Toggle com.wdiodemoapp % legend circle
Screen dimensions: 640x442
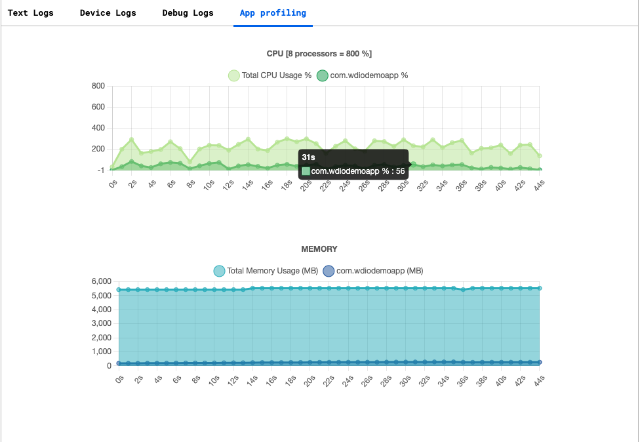pos(323,75)
